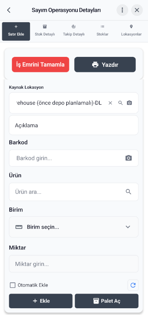Select the Satır Ekle tab
Screen dimensions: 148x317
click(x=16, y=31)
